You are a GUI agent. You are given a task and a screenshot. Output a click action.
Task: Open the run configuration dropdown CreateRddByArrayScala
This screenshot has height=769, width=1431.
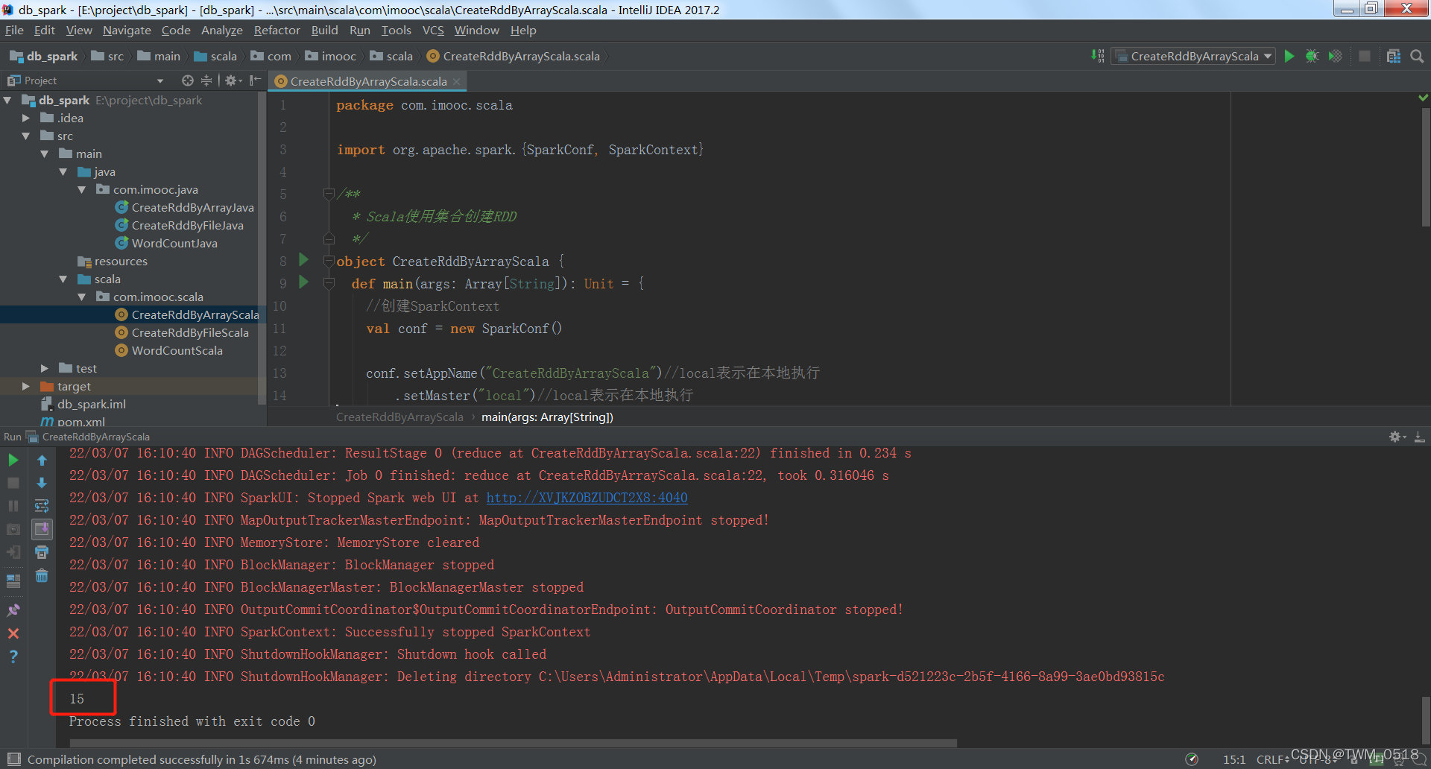pyautogui.click(x=1193, y=57)
